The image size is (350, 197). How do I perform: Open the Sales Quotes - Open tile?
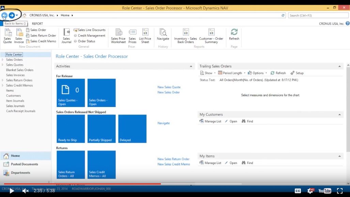[x=71, y=93]
